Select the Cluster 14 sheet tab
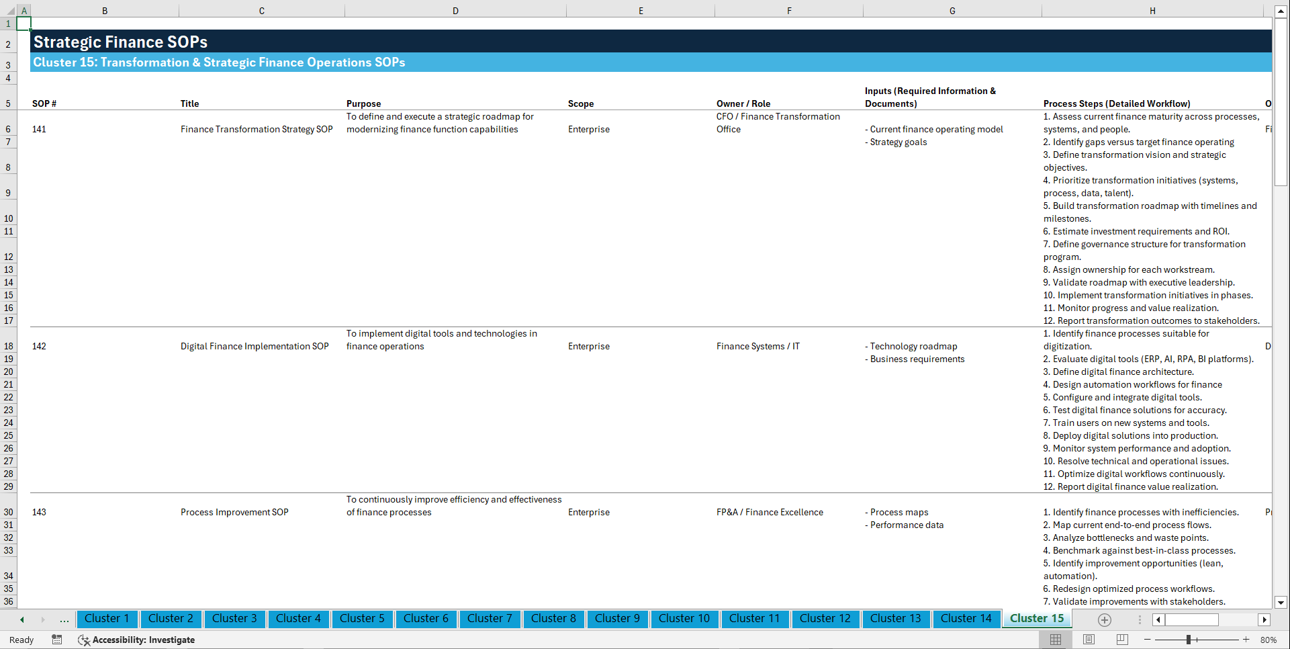Screen dimensions: 1290x649 click(966, 619)
